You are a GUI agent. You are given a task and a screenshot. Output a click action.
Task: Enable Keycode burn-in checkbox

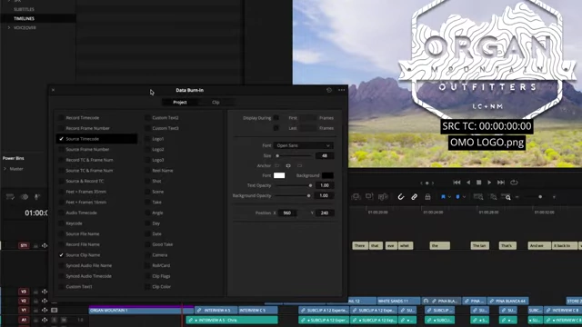point(61,223)
